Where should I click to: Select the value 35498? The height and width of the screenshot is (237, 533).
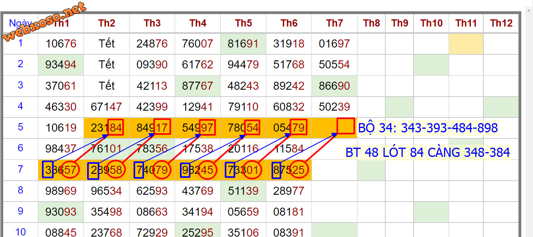[107, 212]
